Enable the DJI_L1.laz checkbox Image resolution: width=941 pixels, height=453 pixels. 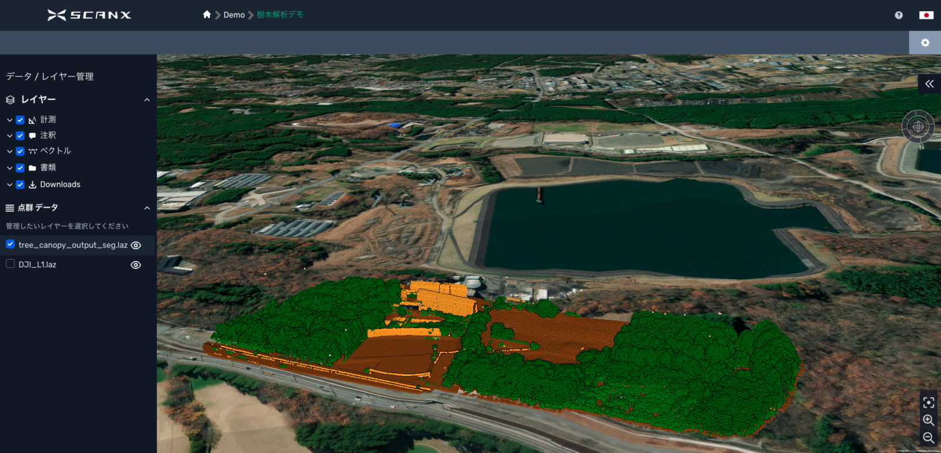pyautogui.click(x=11, y=264)
